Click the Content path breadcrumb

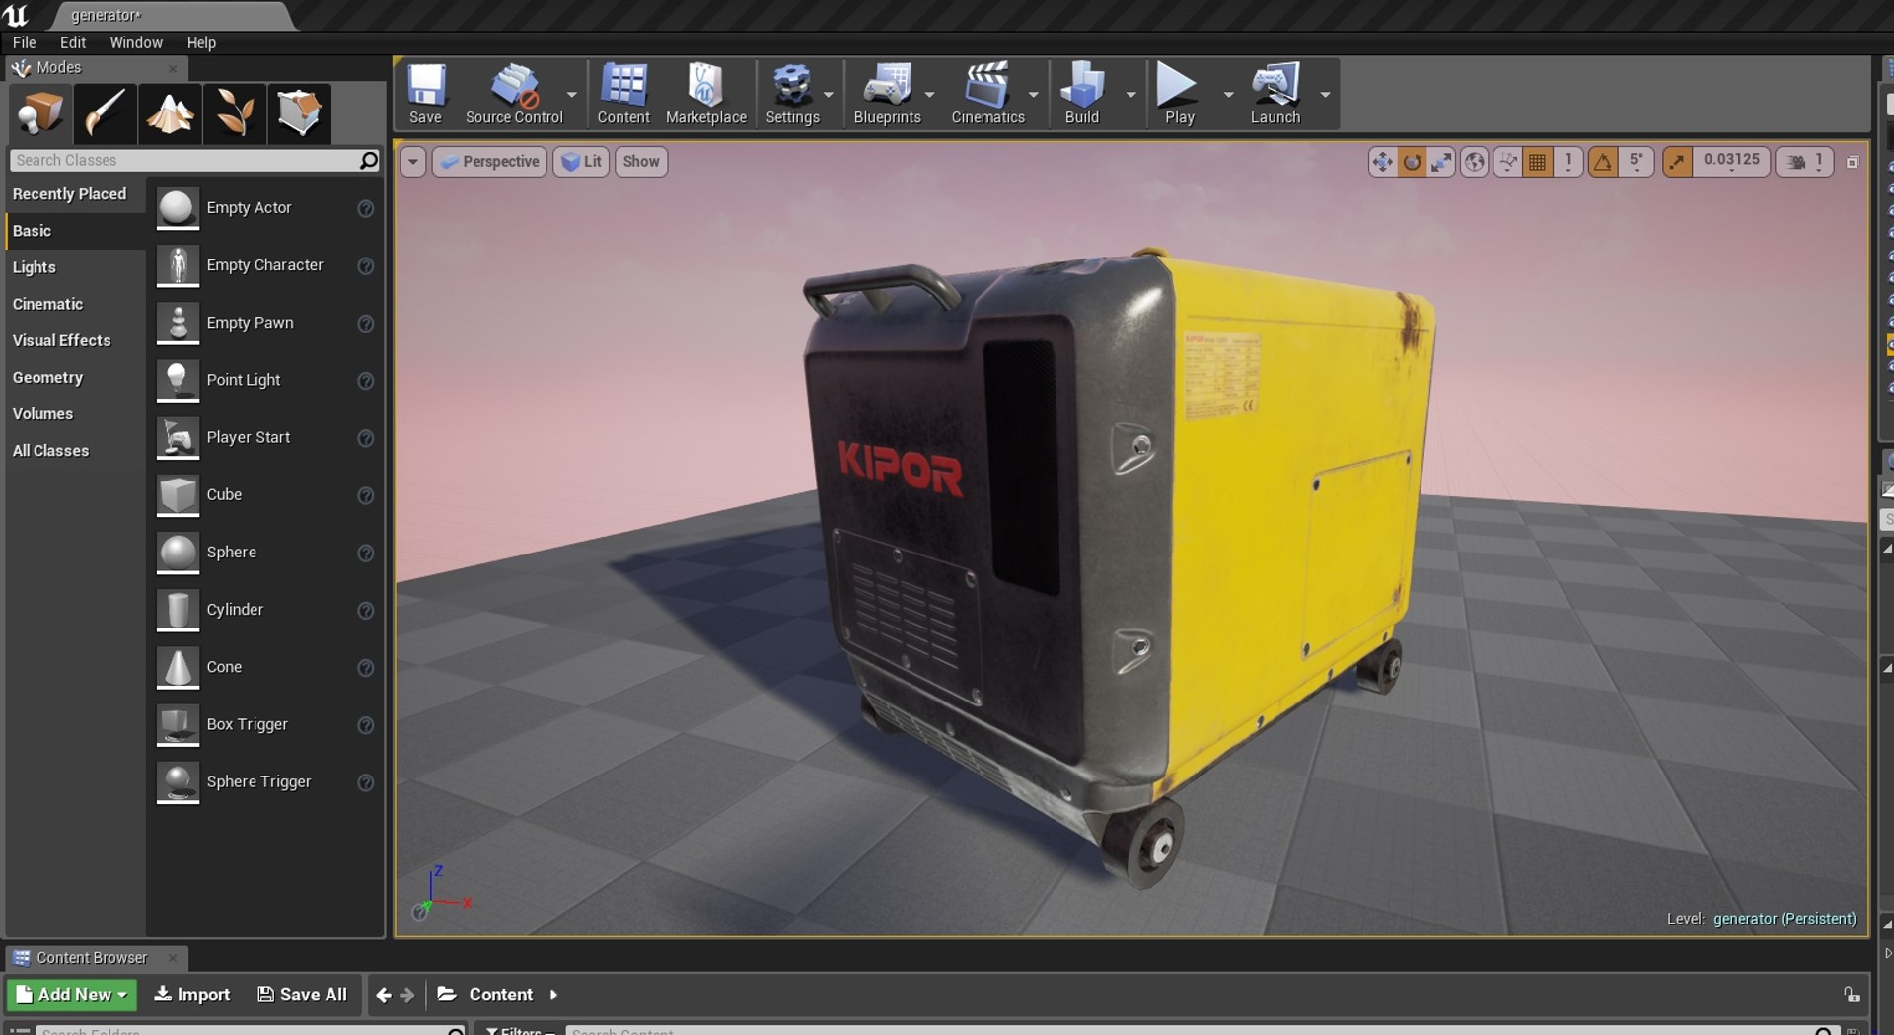click(500, 995)
